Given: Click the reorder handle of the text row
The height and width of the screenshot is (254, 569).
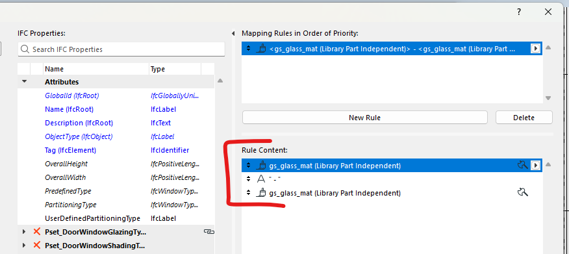Looking at the screenshot, I should (x=249, y=179).
